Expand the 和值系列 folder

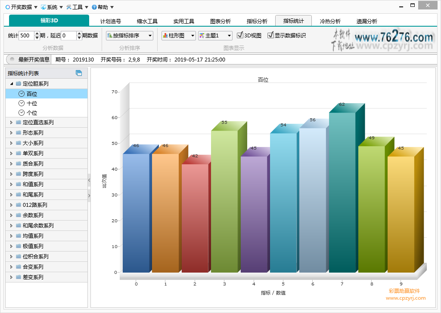[x=11, y=184]
